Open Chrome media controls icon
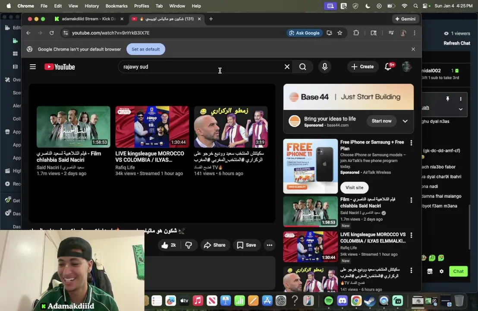The height and width of the screenshot is (311, 478). click(x=391, y=33)
